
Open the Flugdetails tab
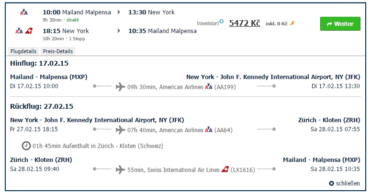coord(23,51)
